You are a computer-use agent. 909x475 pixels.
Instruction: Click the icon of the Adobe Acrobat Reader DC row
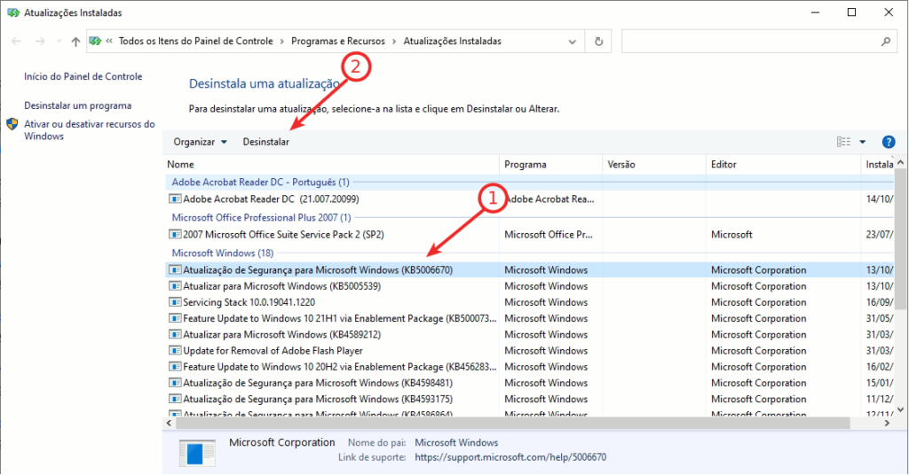pos(175,199)
